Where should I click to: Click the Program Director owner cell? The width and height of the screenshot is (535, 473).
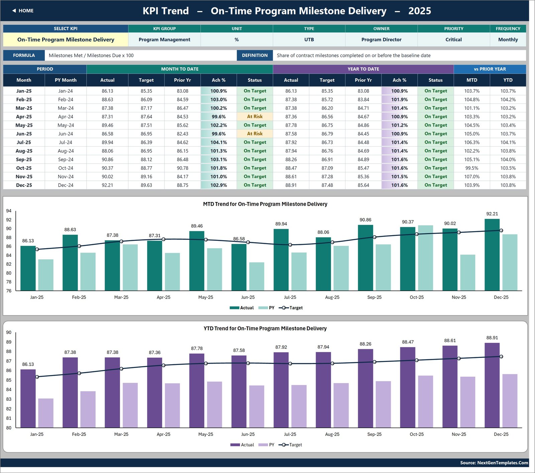tap(381, 39)
